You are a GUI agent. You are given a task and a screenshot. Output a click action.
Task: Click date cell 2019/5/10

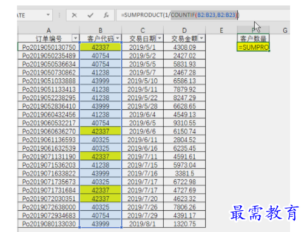click(x=143, y=81)
